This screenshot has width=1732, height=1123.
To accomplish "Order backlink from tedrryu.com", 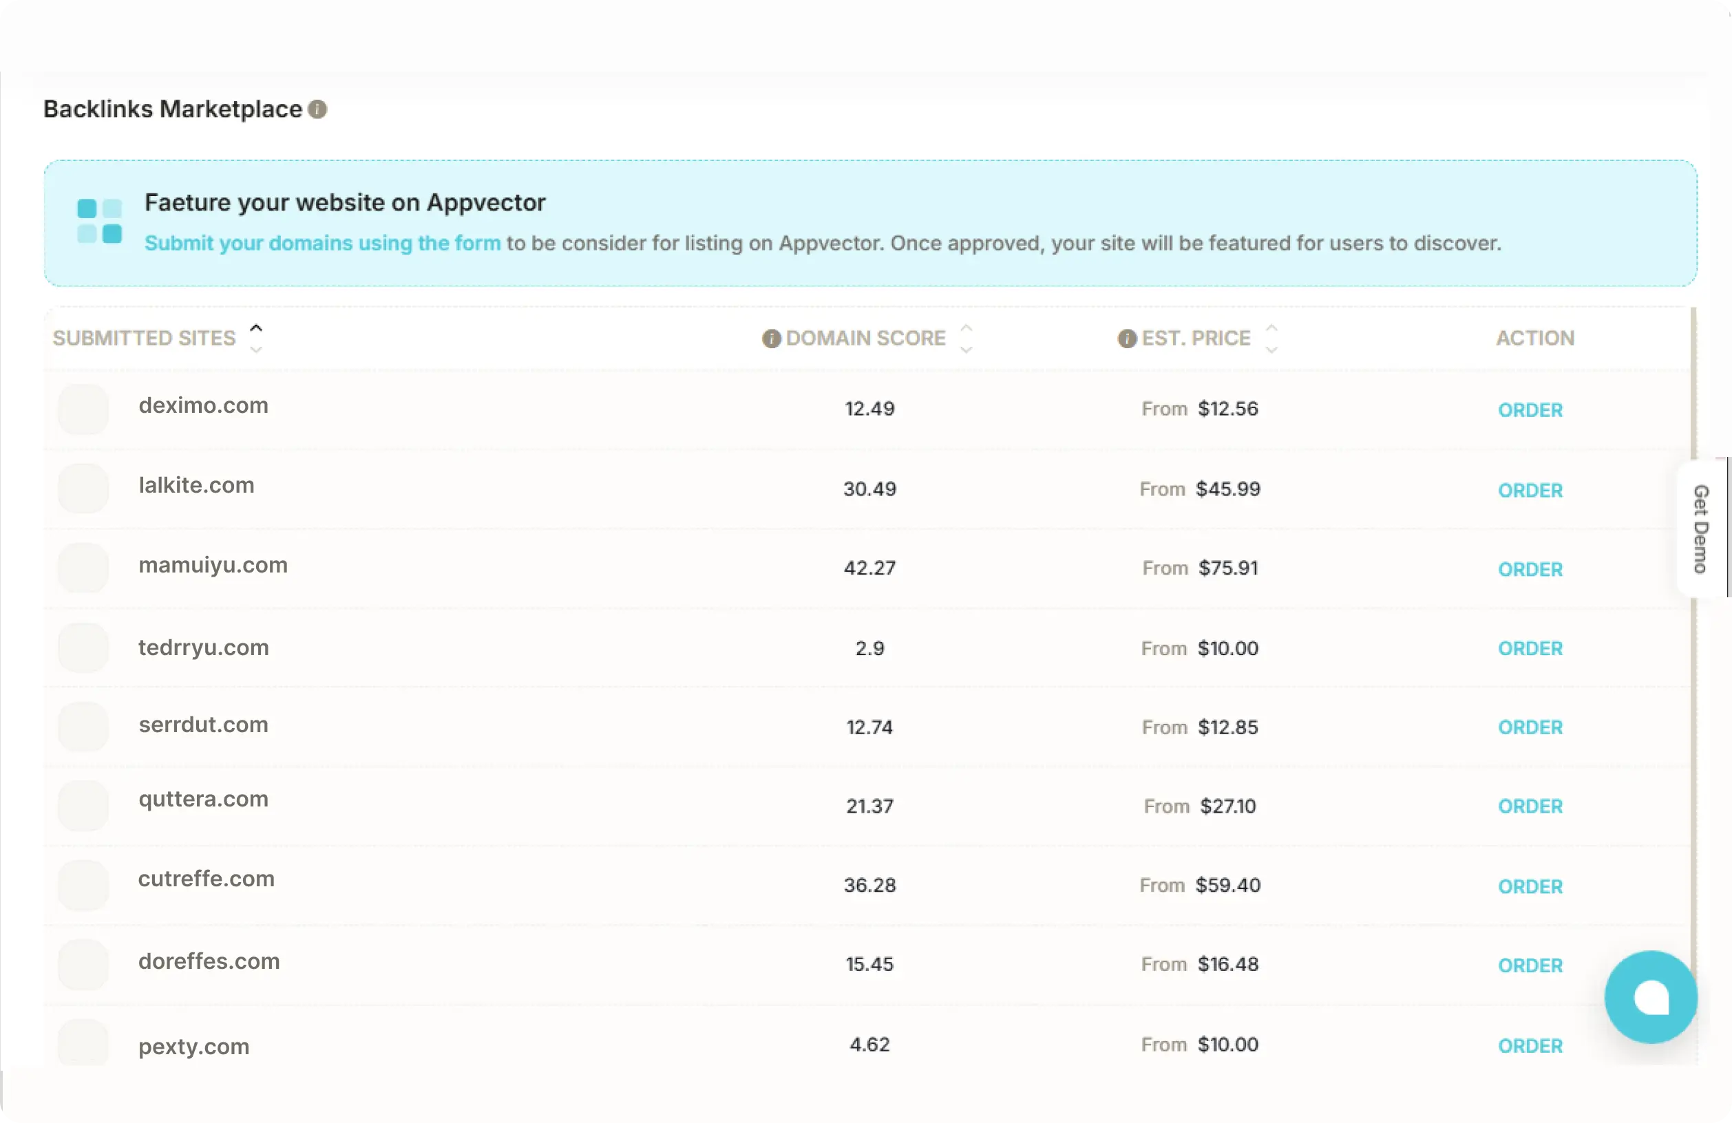I will point(1530,648).
